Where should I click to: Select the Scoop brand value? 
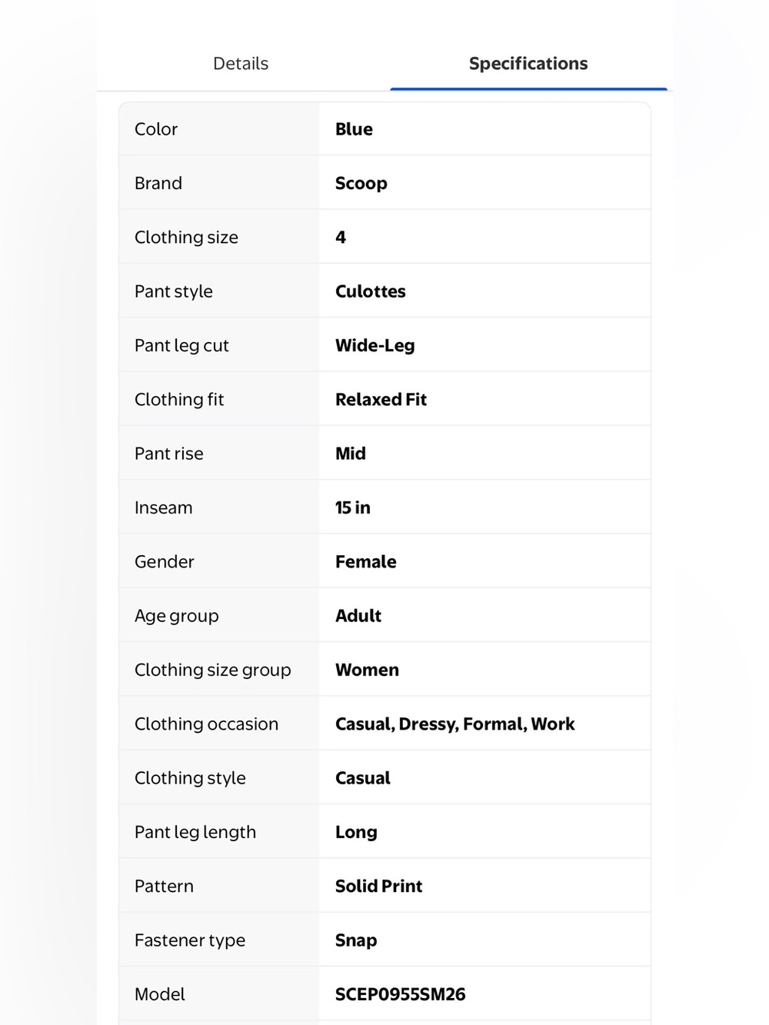(361, 183)
